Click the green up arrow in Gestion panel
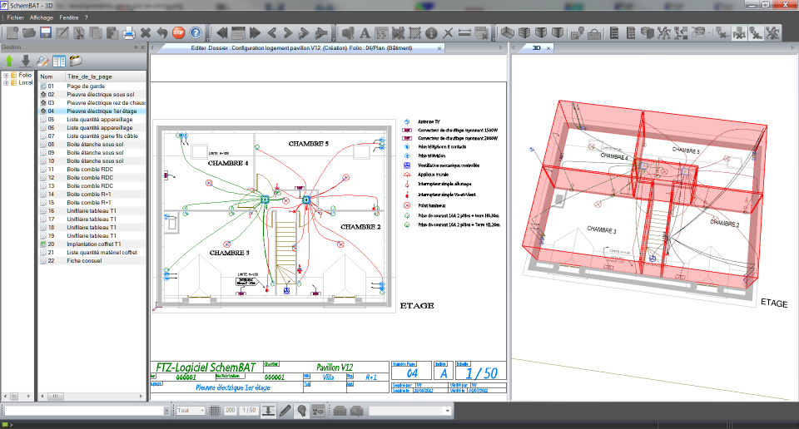 tap(9, 61)
